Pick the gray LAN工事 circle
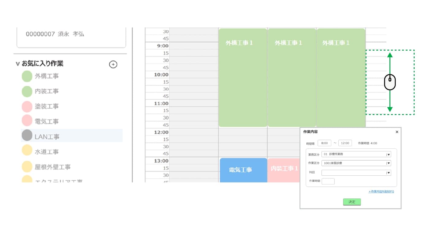The height and width of the screenshot is (241, 429). pos(27,135)
